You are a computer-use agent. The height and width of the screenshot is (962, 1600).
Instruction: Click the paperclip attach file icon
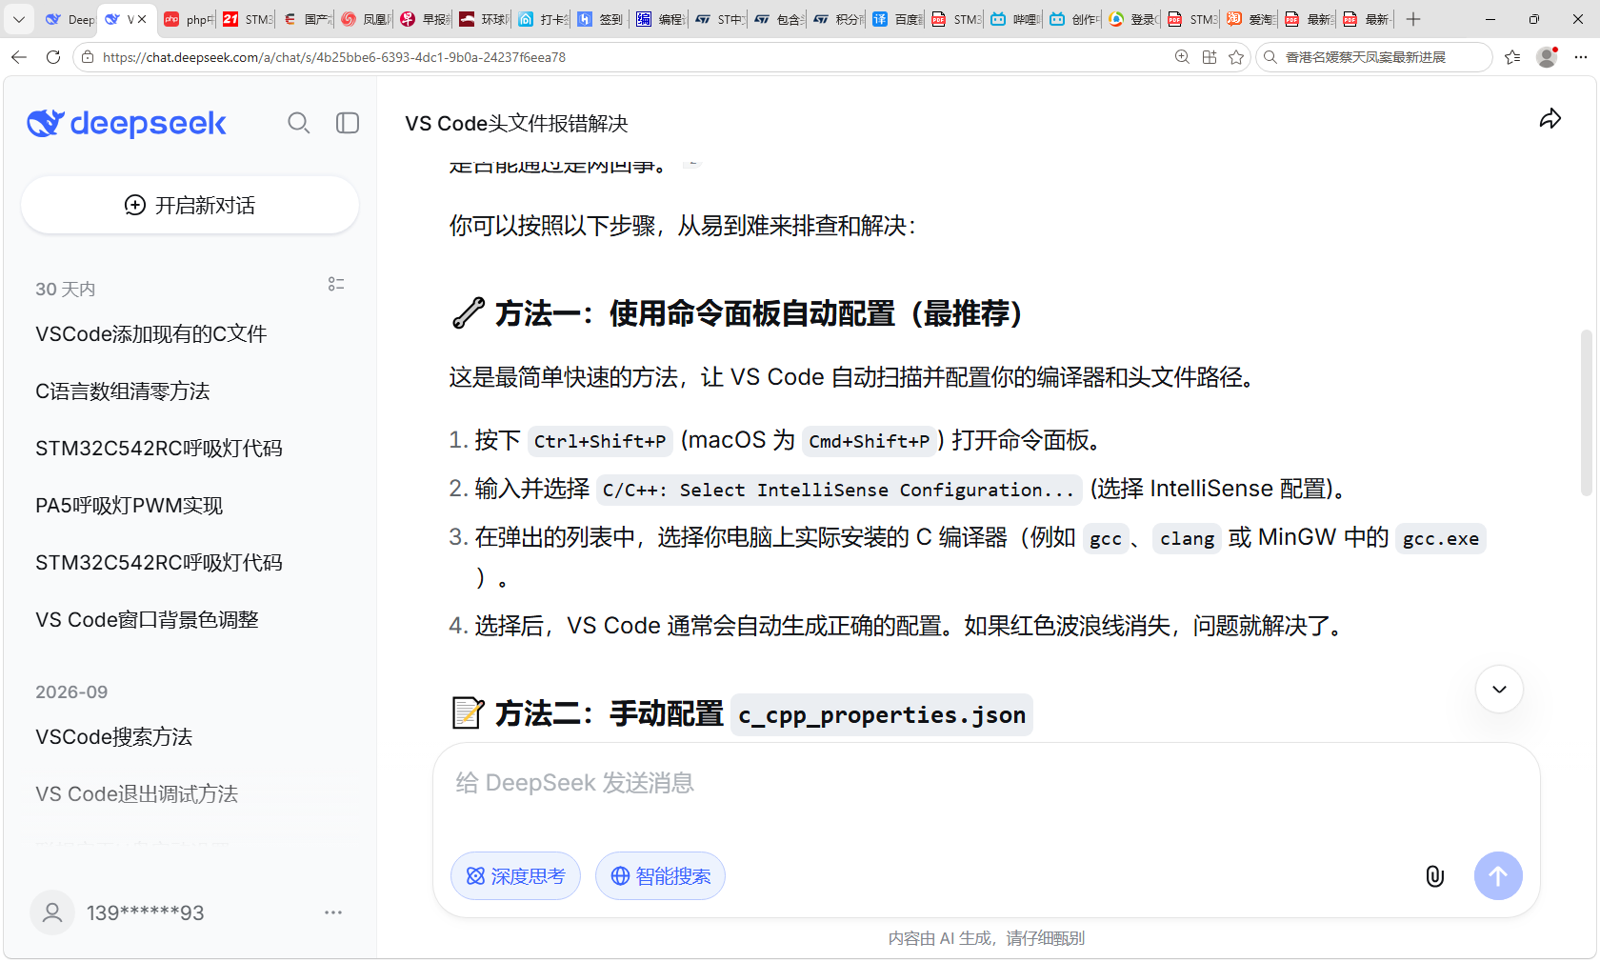point(1435,876)
